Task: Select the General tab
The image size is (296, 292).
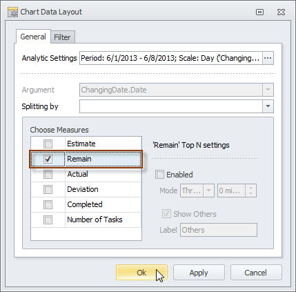Action: click(33, 37)
